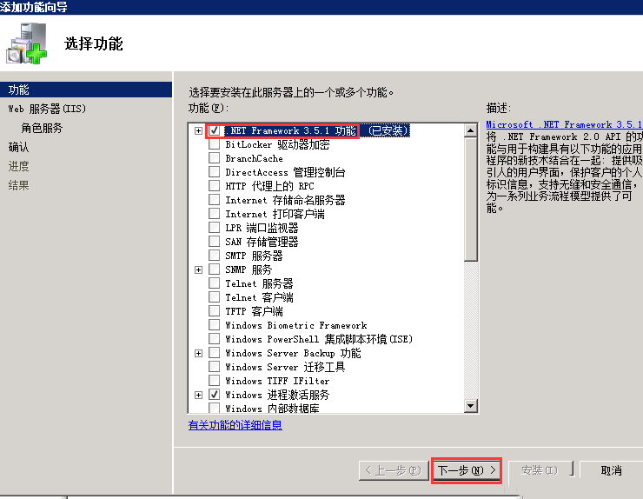
Task: Enable the BranchCache feature checkbox
Action: point(214,158)
